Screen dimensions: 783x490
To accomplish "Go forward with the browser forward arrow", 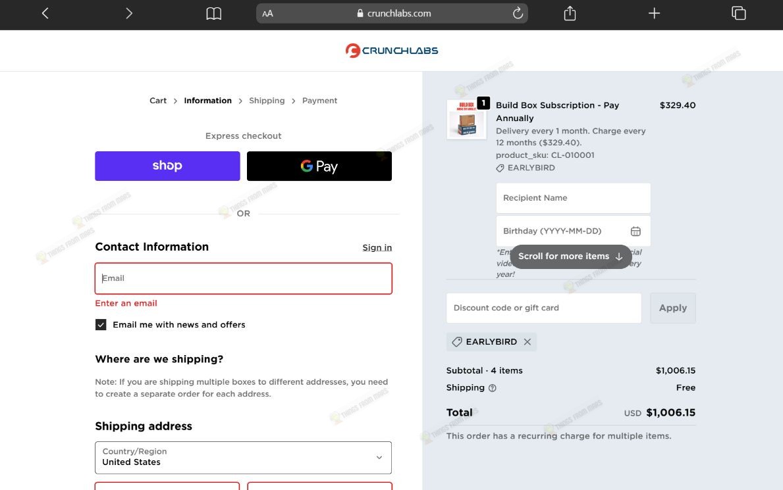I will point(129,13).
